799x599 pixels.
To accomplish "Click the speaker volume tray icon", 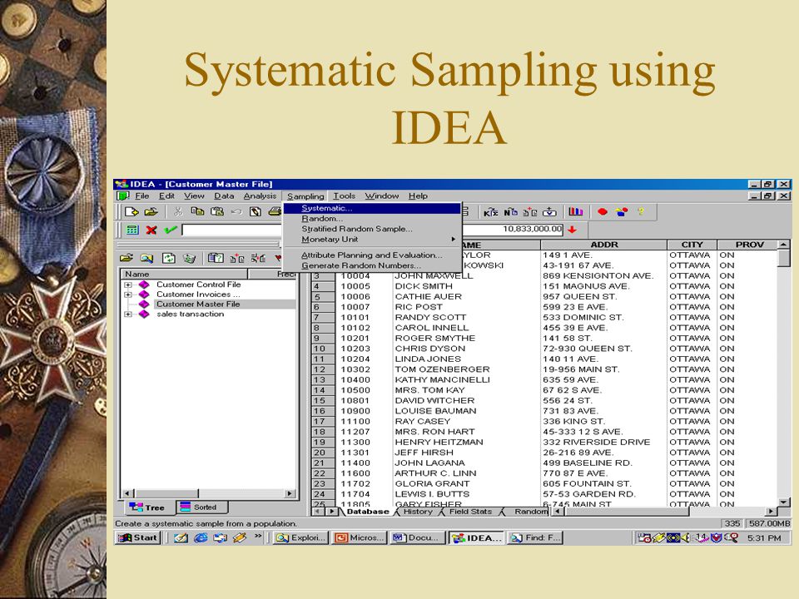I will [x=685, y=537].
